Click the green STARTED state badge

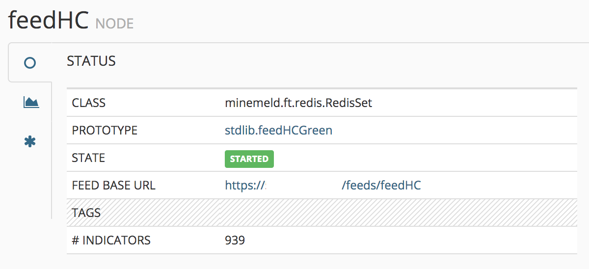point(249,159)
